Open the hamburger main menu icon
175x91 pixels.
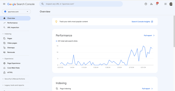[4, 4]
